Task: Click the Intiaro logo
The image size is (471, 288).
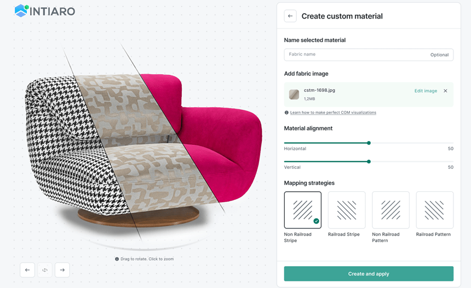Action: (x=45, y=10)
